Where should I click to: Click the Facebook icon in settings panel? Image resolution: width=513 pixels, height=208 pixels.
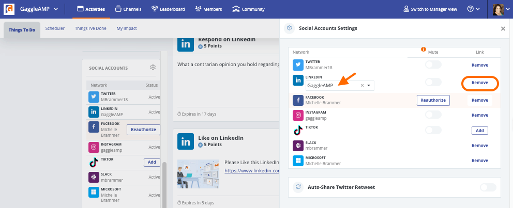tap(298, 100)
